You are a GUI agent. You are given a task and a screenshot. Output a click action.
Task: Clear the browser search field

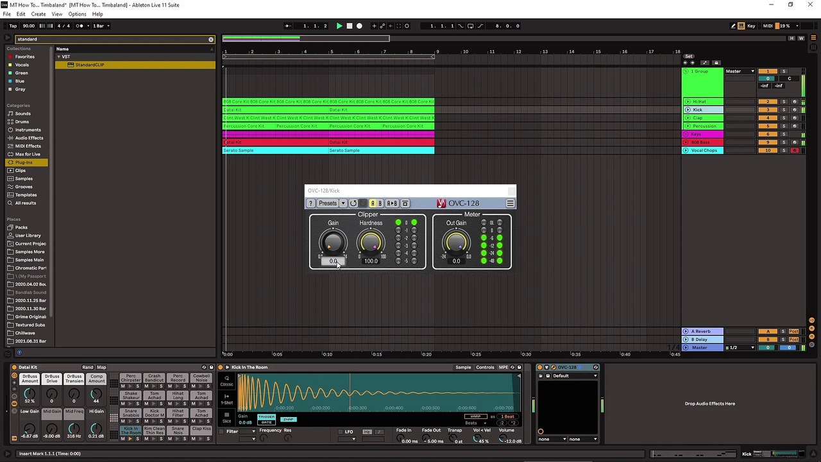pos(210,39)
